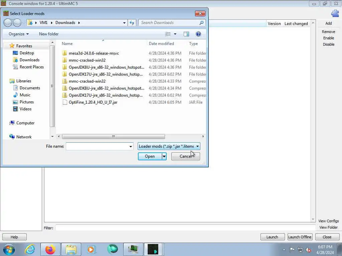Image resolution: width=342 pixels, height=256 pixels.
Task: Click the refresh icon beside the address bar
Action: [132, 23]
